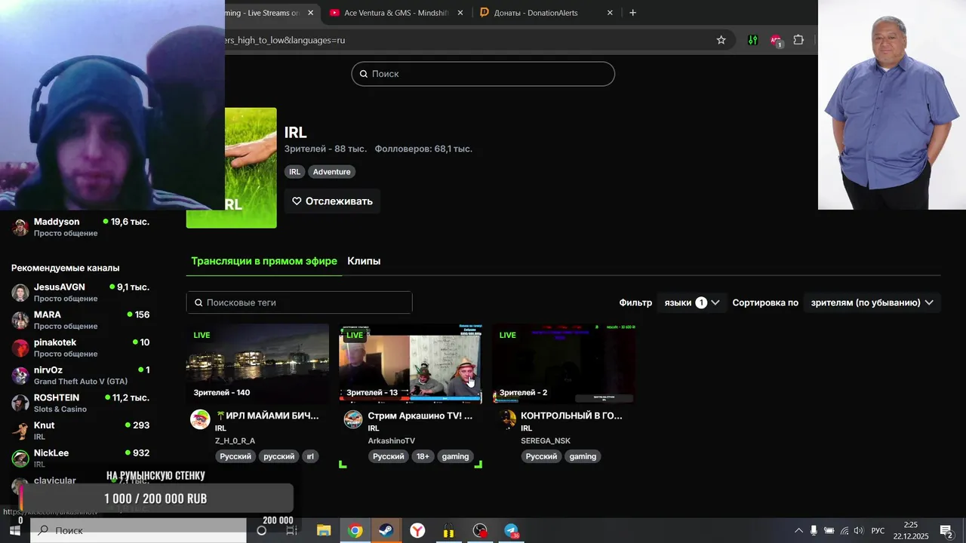Open Knut recommended channel
Screen dimensions: 966x543
pos(81,431)
